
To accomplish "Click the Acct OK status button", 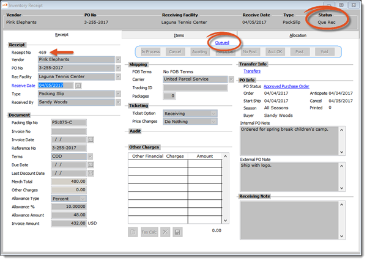I will (x=275, y=52).
